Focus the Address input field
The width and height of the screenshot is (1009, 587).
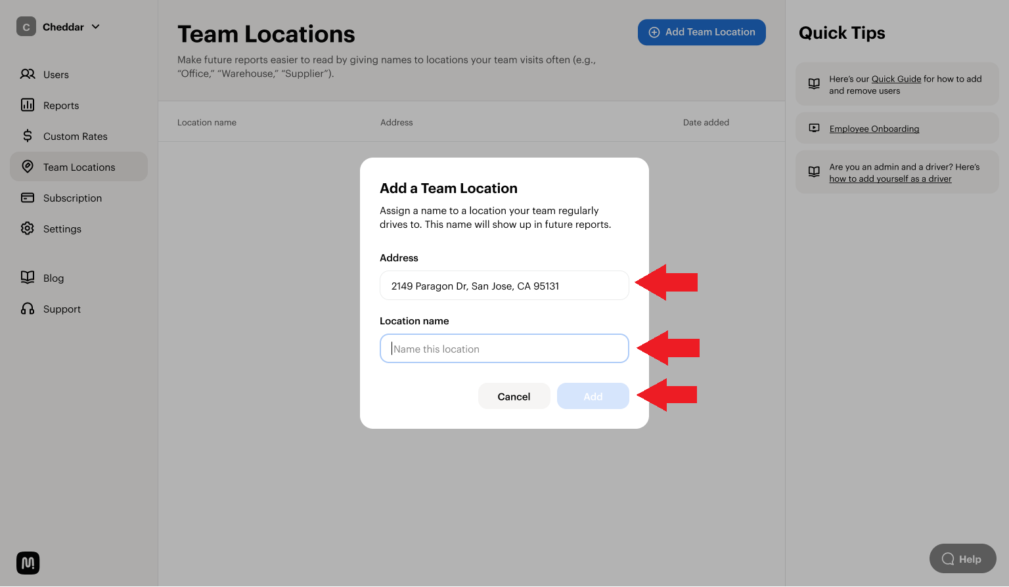pos(504,286)
